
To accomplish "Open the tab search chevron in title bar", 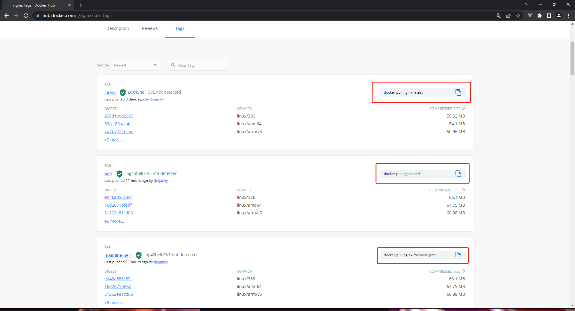I will tap(527, 4).
